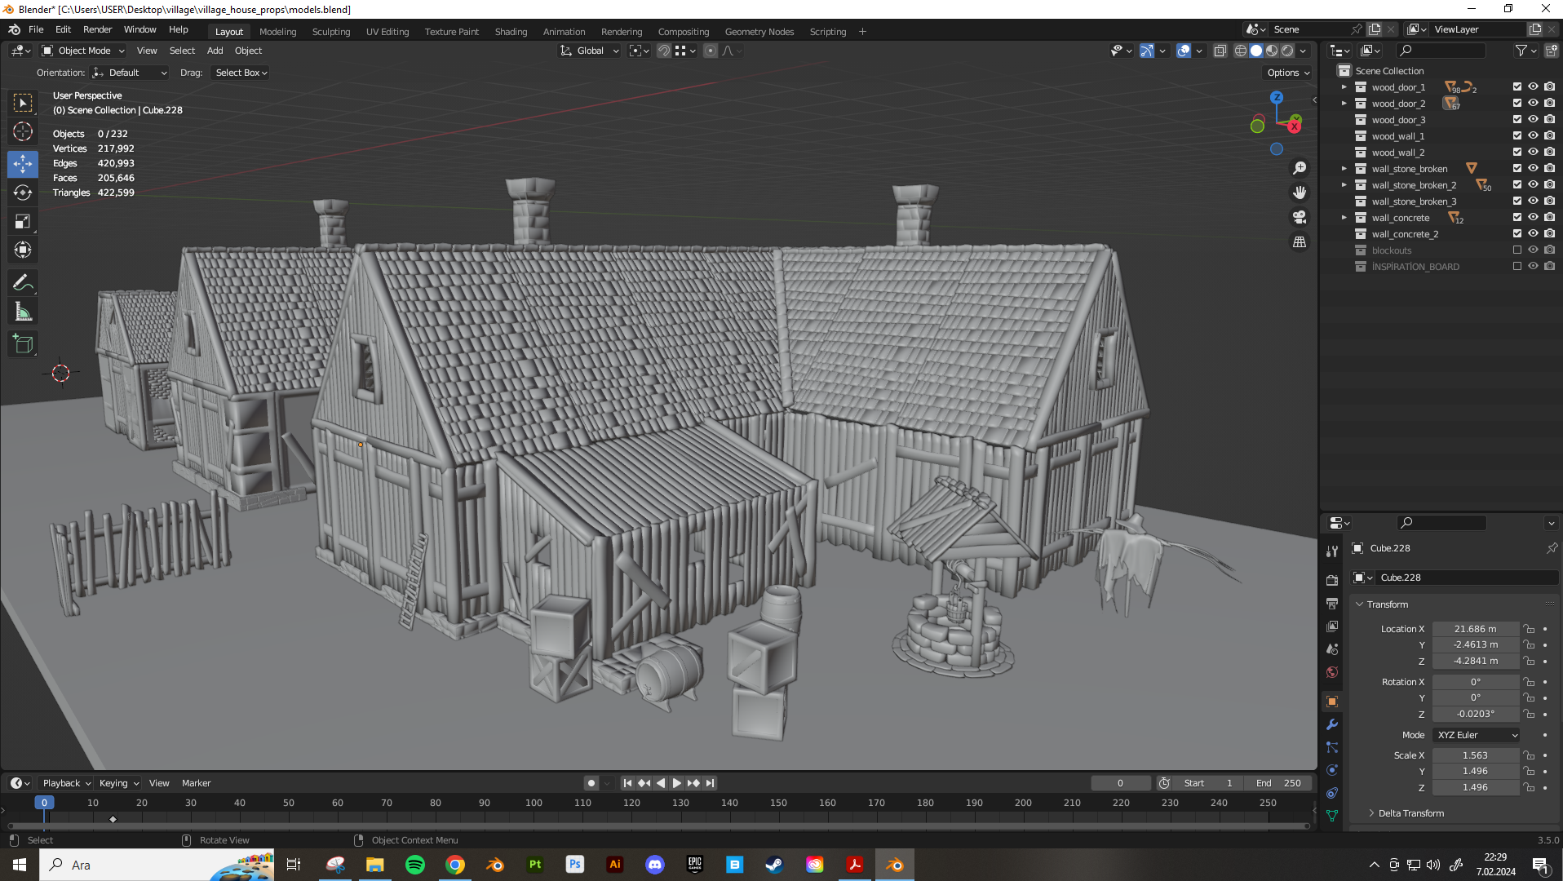This screenshot has height=881, width=1563.
Task: Jump to the timeline end frame
Action: [711, 783]
